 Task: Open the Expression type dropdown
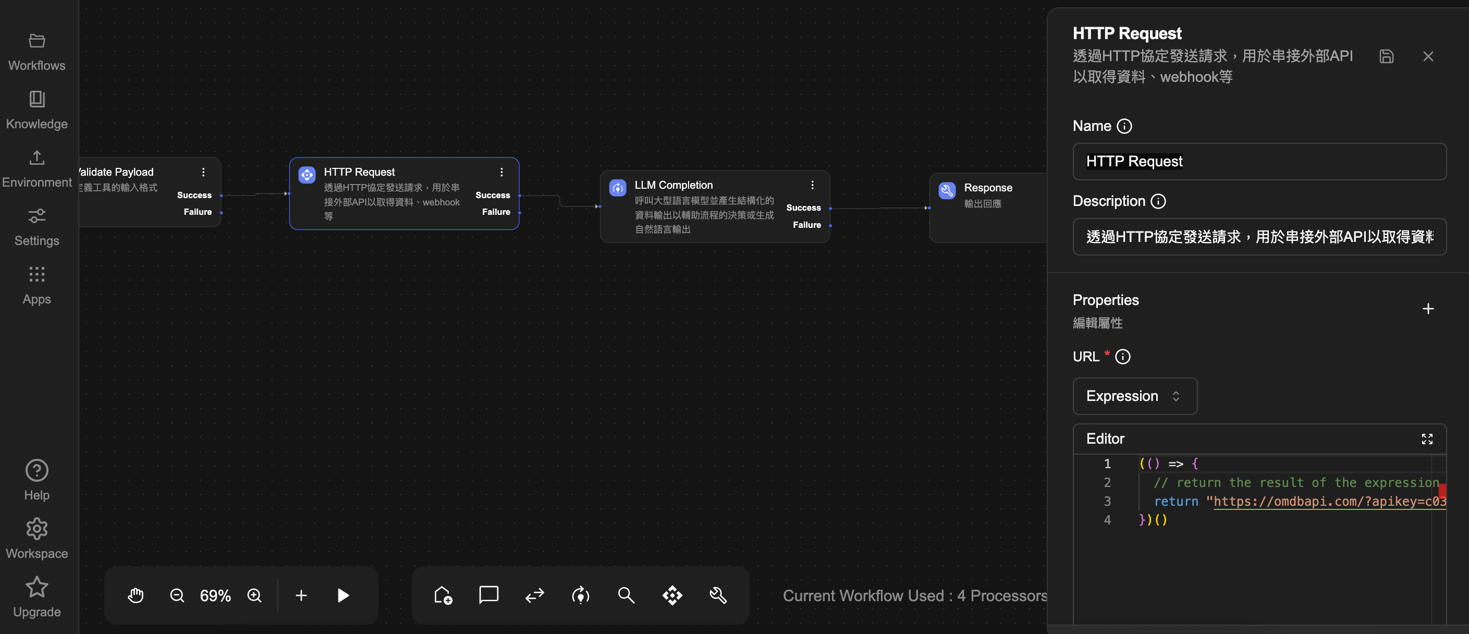coord(1134,396)
